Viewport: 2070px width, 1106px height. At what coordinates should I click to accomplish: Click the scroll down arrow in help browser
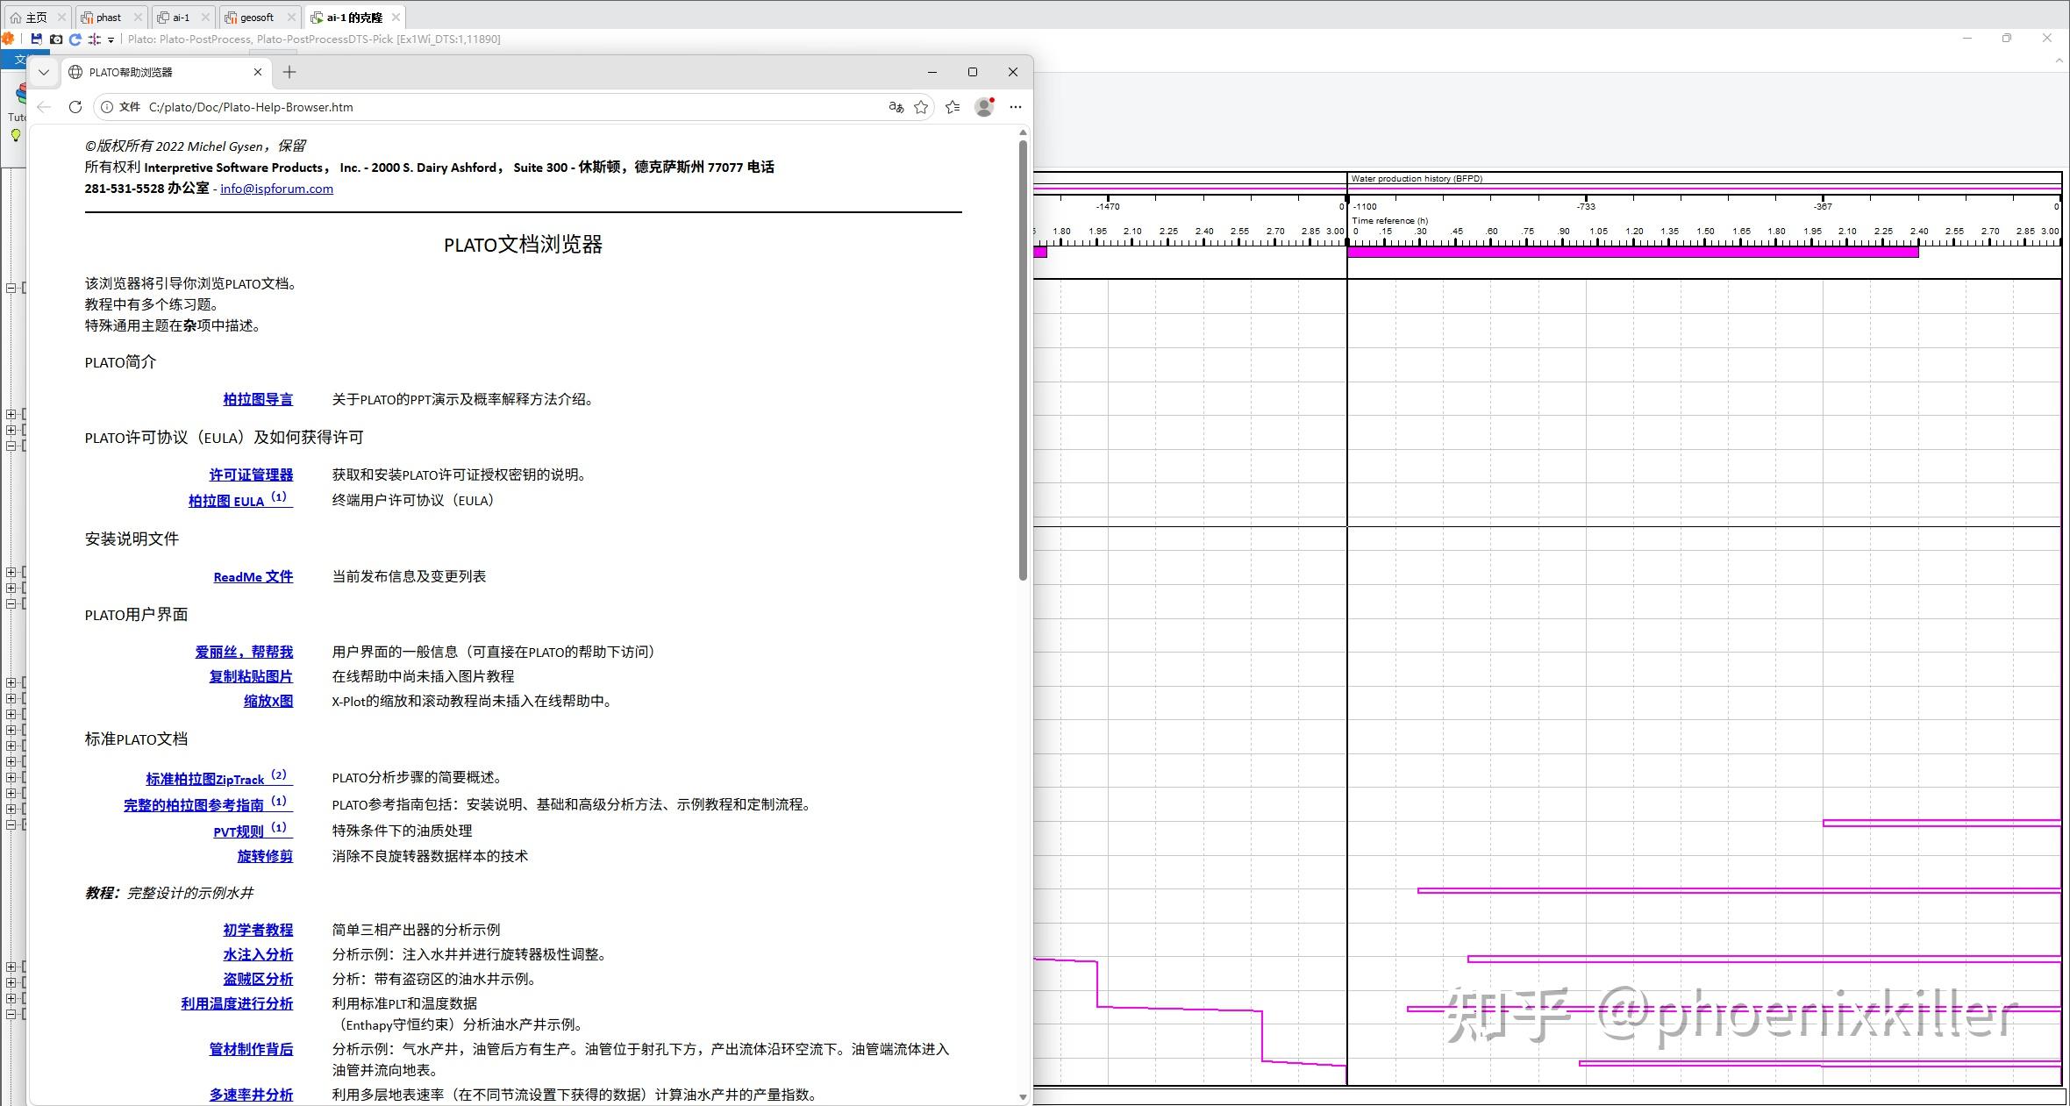[1023, 1096]
